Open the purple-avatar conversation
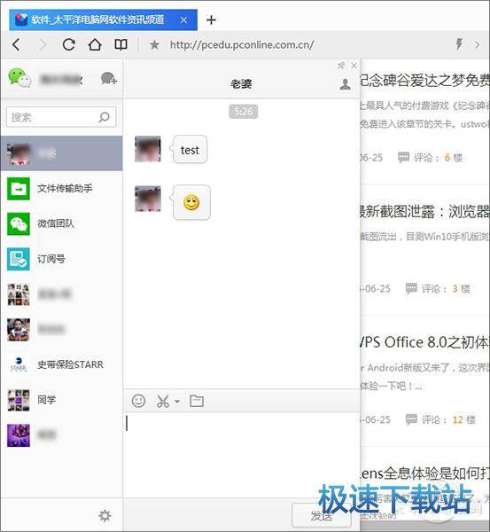This screenshot has height=532, width=490. click(x=61, y=435)
